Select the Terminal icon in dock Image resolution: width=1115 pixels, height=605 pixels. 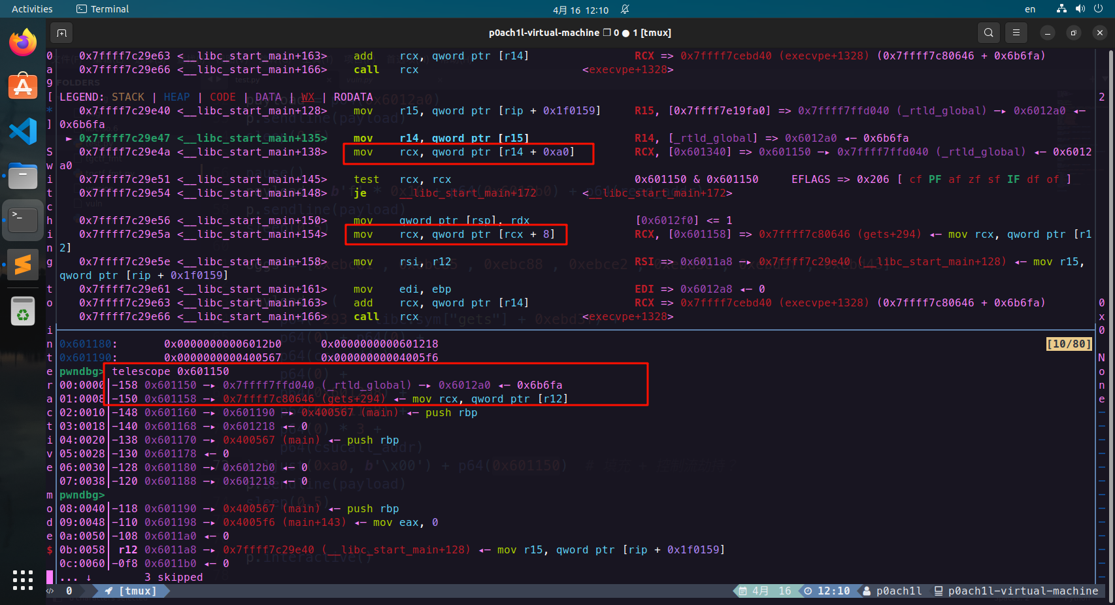click(x=23, y=220)
